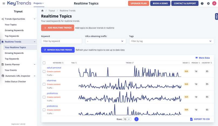Image resolution: width=218 pixels, height=126 pixels.
Task: Open the settings gear icon
Action: [x=208, y=4]
